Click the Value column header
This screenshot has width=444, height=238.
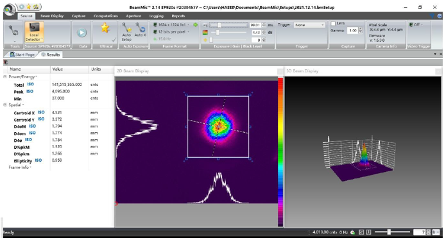click(69, 69)
